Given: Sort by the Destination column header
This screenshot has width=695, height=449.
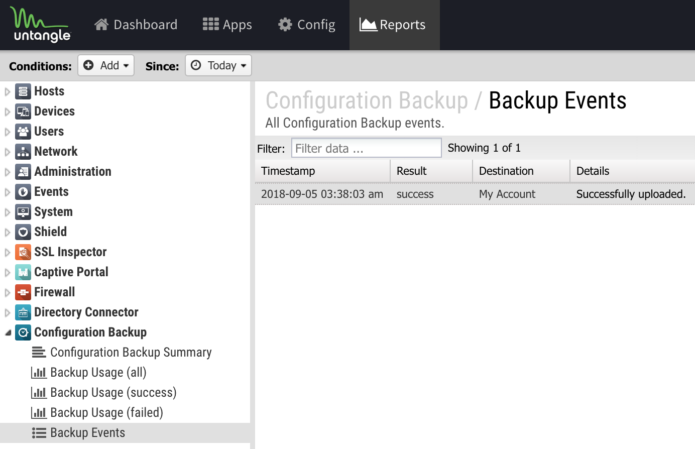Looking at the screenshot, I should [521, 171].
